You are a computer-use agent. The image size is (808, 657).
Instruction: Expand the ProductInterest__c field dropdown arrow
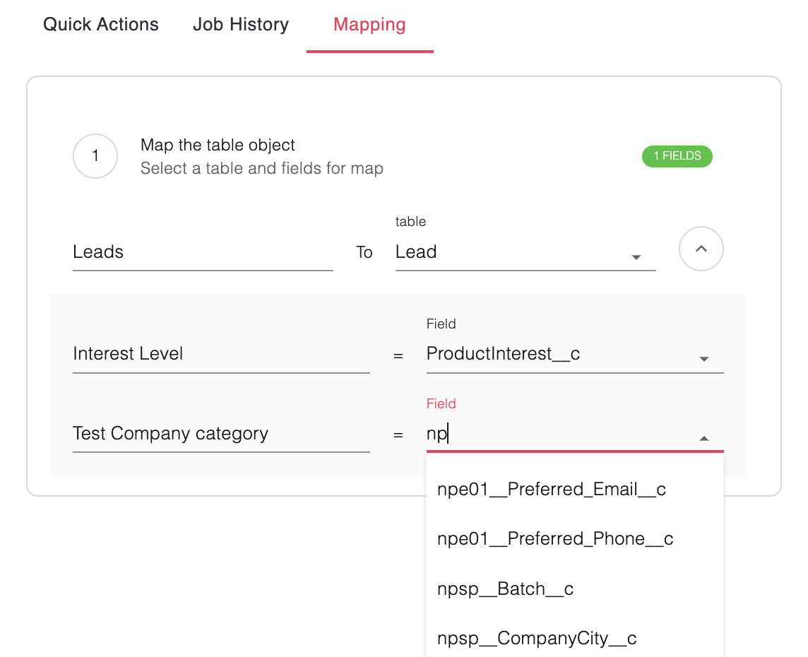[703, 359]
